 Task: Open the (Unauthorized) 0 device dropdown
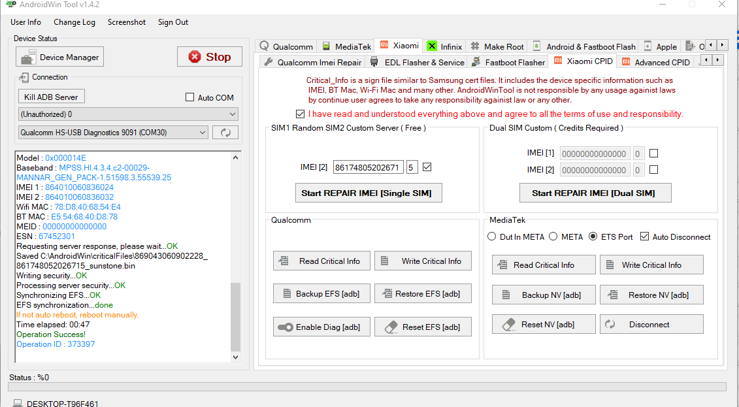tap(128, 114)
